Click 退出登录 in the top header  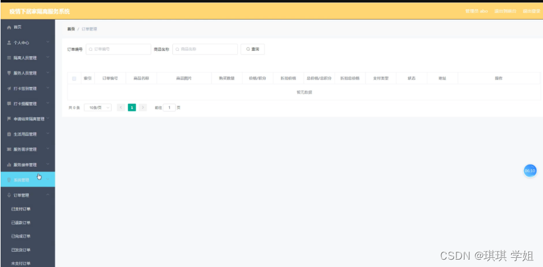coord(531,11)
